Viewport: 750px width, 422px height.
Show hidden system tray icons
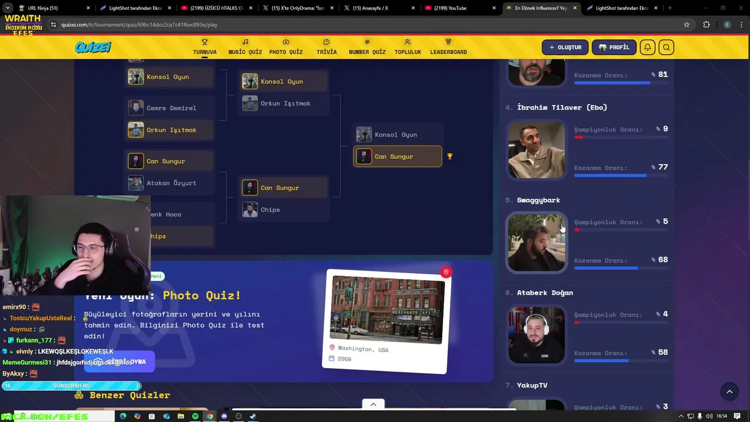pyautogui.click(x=681, y=416)
